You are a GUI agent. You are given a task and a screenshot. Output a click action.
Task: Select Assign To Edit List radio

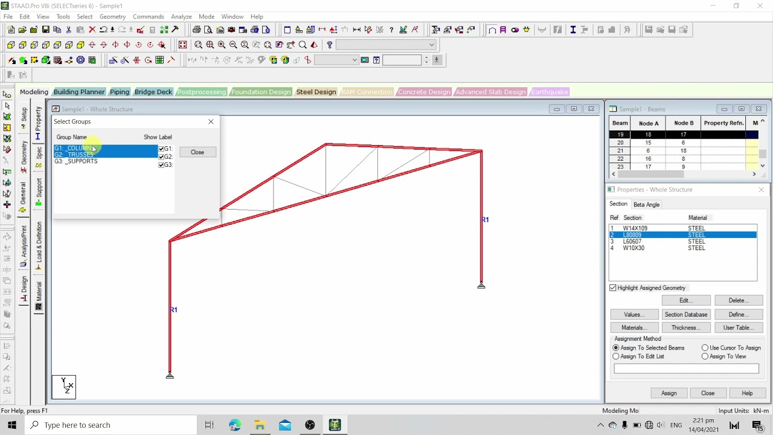click(616, 356)
